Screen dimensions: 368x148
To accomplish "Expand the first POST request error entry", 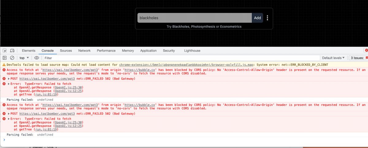I will [x=9, y=79].
